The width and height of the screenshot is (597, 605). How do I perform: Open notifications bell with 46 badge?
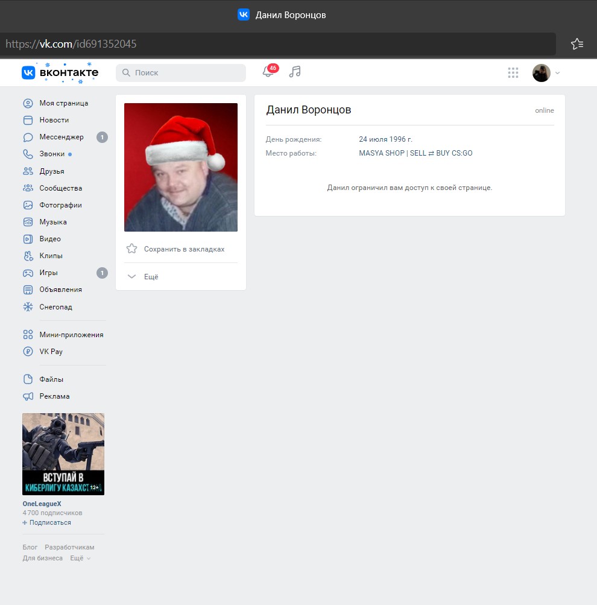[x=268, y=72]
